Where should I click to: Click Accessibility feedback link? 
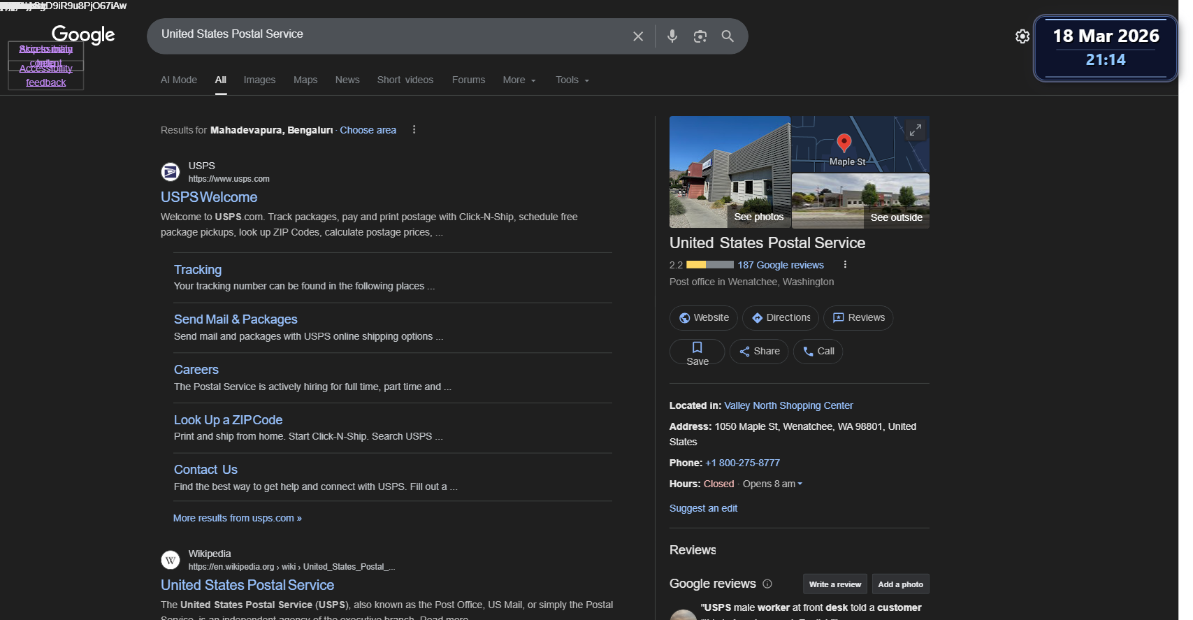[x=46, y=75]
